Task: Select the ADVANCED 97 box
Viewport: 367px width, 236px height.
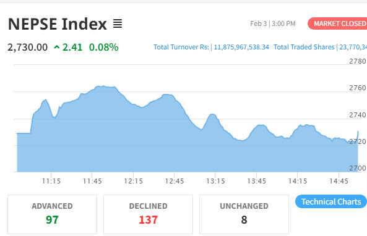Action: (x=52, y=214)
